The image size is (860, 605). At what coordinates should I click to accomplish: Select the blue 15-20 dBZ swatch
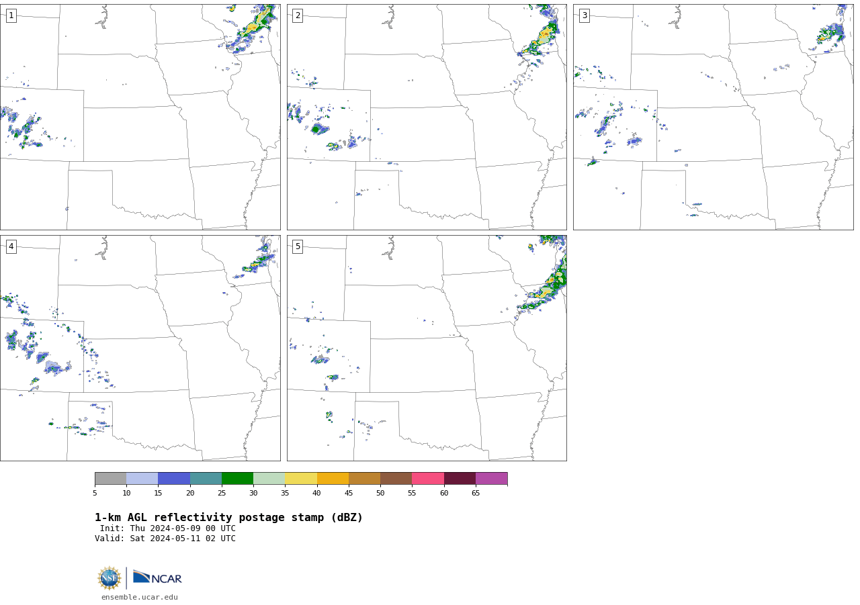click(x=174, y=479)
